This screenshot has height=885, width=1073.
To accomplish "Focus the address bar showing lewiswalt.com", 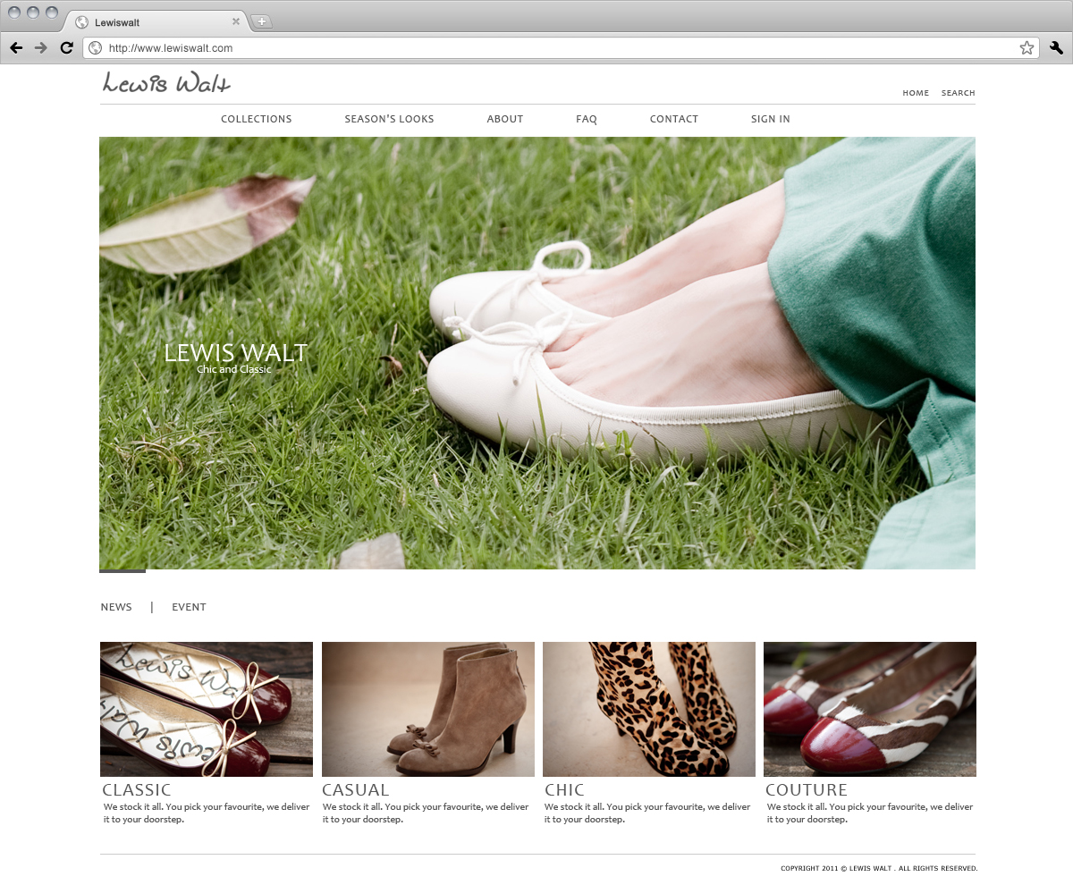I will coord(561,48).
